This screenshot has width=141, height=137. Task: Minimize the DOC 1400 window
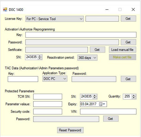click(x=107, y=10)
